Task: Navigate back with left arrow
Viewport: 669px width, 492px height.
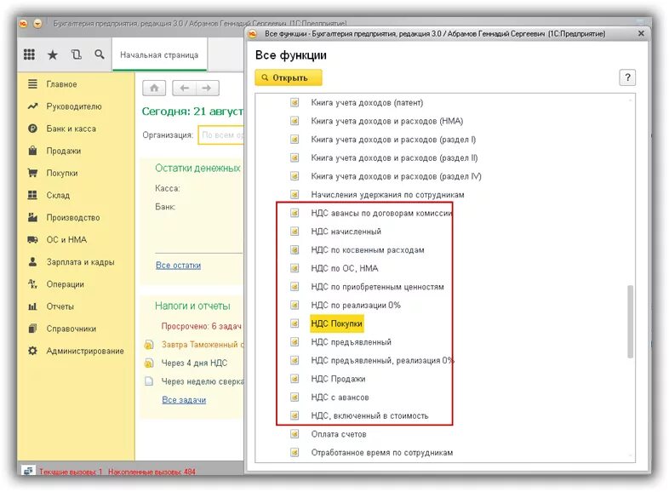Action: pos(184,88)
